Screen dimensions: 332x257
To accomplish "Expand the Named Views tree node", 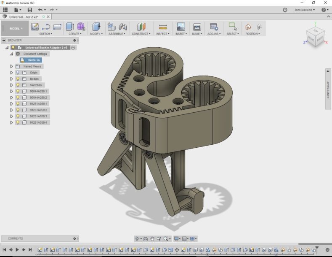I will pyautogui.click(x=11, y=66).
